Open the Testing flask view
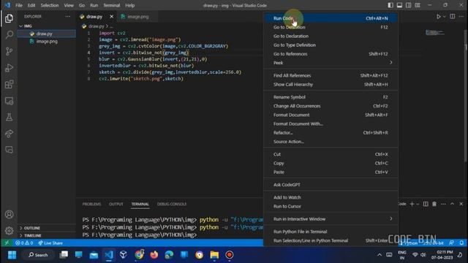 coord(9,117)
